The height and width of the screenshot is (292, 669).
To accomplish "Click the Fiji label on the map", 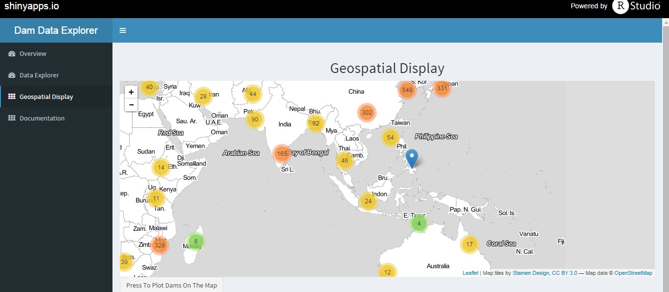I will (x=561, y=242).
